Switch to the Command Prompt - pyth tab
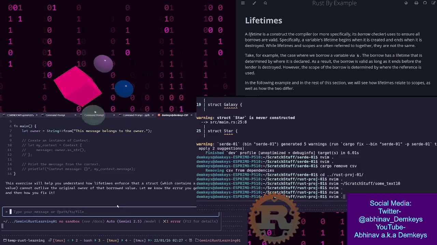437x245 pixels. pos(136,115)
